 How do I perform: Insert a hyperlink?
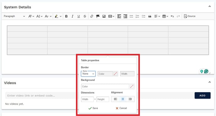(x=92, y=16)
